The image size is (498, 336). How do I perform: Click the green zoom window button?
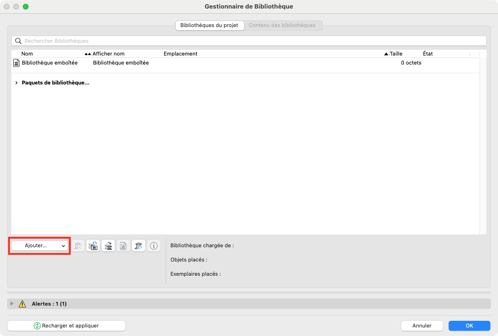tap(26, 7)
